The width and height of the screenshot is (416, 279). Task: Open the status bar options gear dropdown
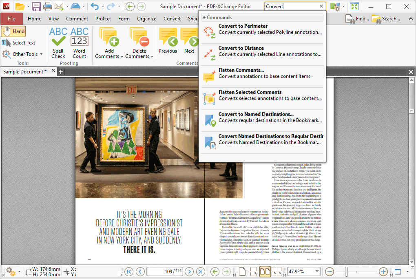19,272
